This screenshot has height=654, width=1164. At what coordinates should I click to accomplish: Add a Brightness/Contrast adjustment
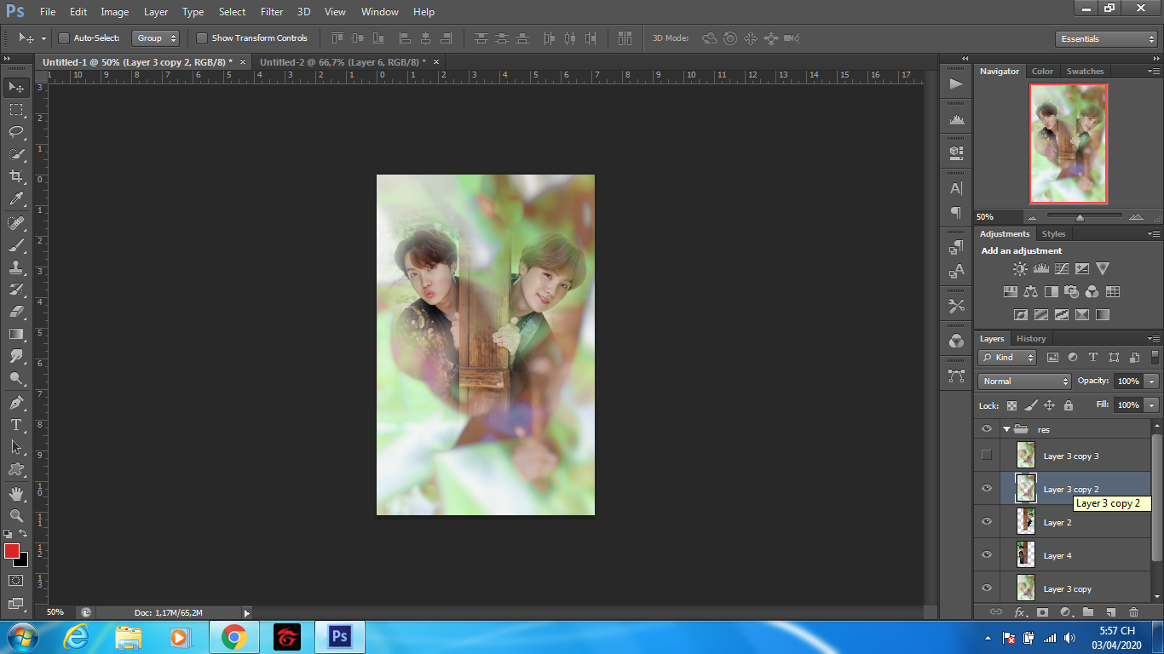click(x=1020, y=269)
